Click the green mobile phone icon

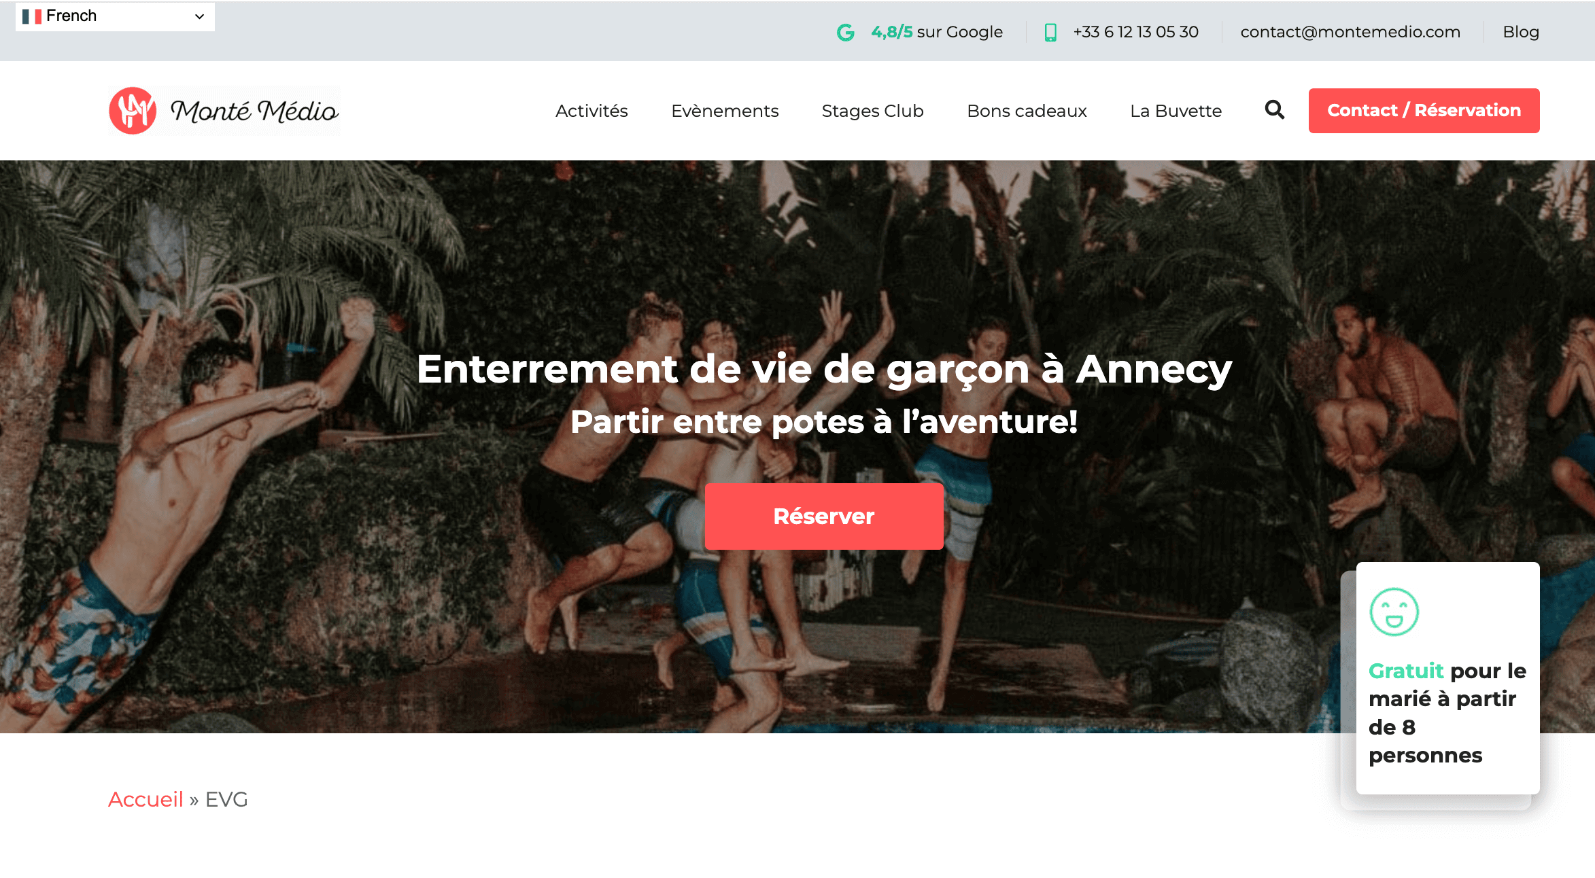pyautogui.click(x=1050, y=32)
